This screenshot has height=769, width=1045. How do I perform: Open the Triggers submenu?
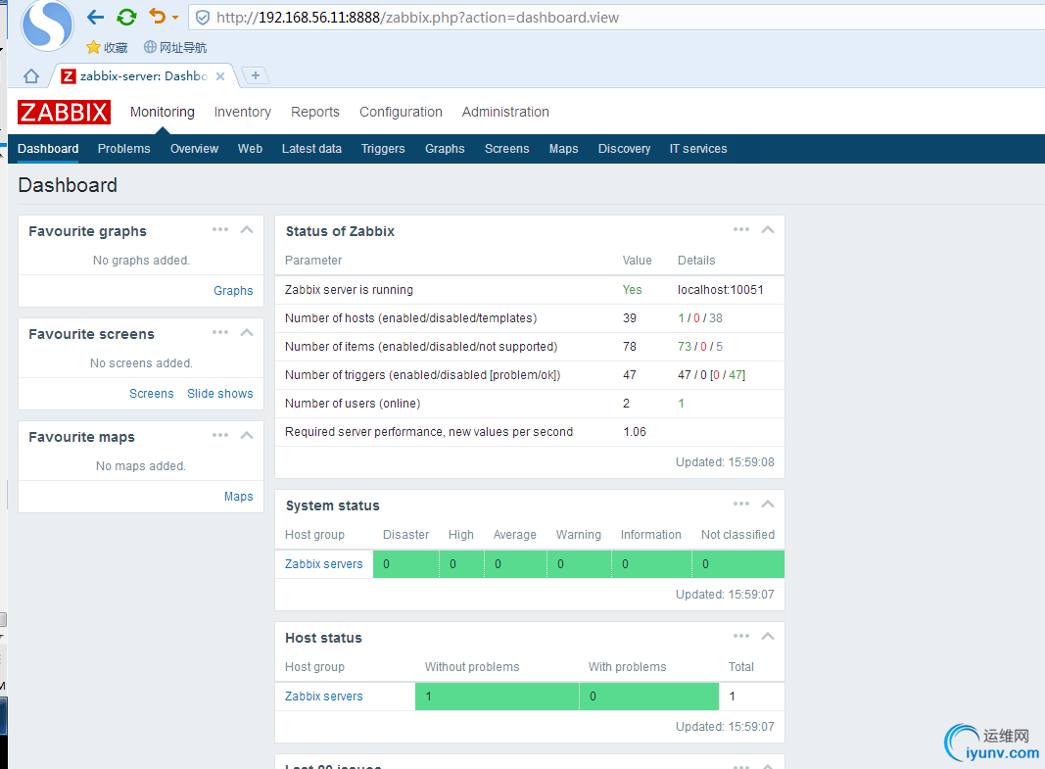click(383, 149)
